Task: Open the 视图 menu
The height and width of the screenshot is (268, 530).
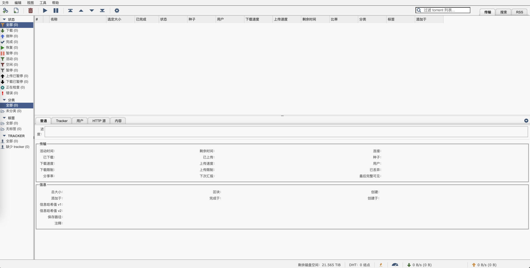Action: pos(30,3)
